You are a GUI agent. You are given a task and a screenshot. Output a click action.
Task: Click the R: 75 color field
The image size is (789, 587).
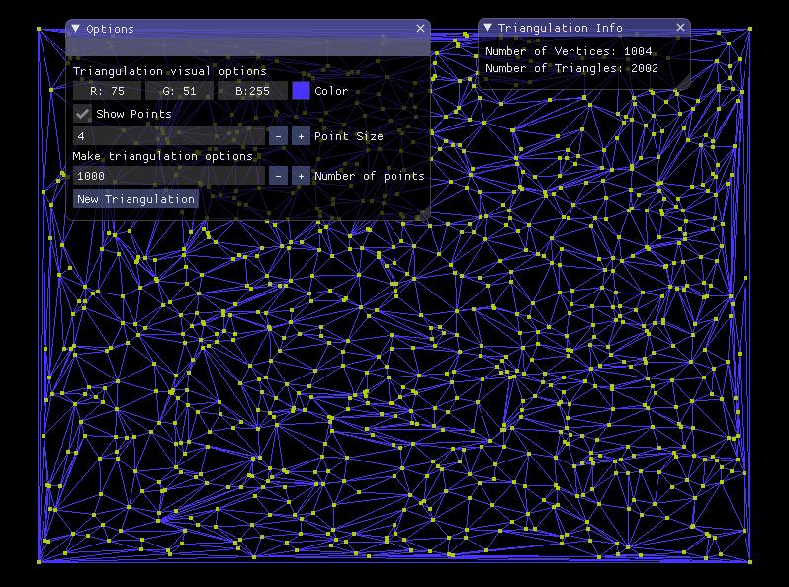pos(107,91)
